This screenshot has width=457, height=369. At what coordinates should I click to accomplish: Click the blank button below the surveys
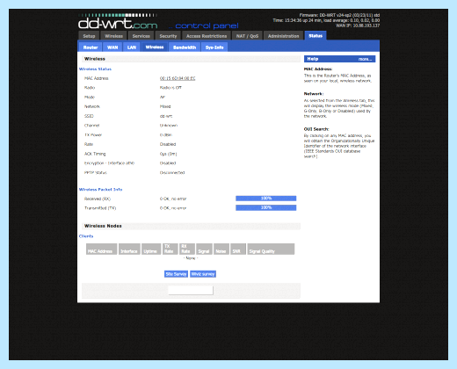(x=191, y=290)
